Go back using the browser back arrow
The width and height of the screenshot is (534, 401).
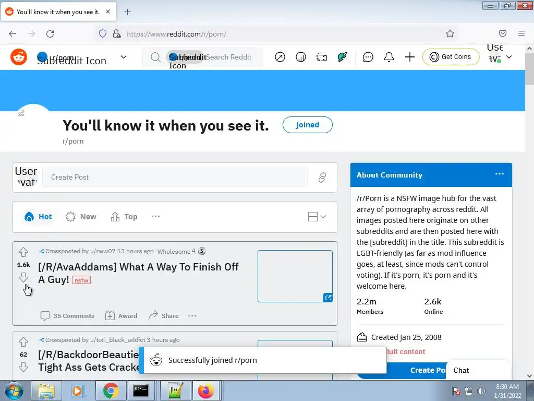13,34
